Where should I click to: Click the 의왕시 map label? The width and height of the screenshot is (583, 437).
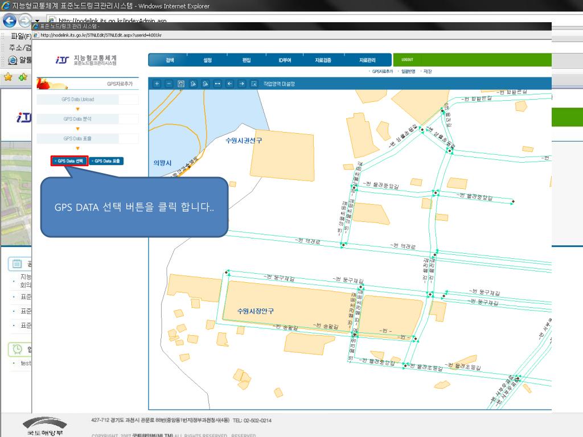pyautogui.click(x=162, y=163)
